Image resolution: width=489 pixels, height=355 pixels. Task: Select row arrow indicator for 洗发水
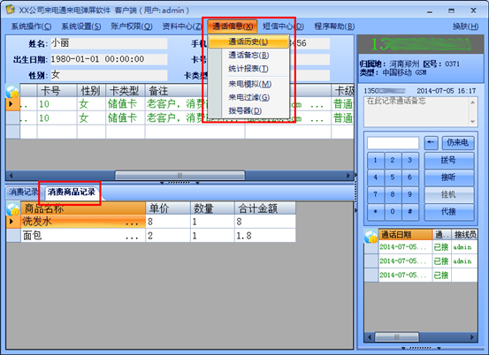tap(12, 222)
